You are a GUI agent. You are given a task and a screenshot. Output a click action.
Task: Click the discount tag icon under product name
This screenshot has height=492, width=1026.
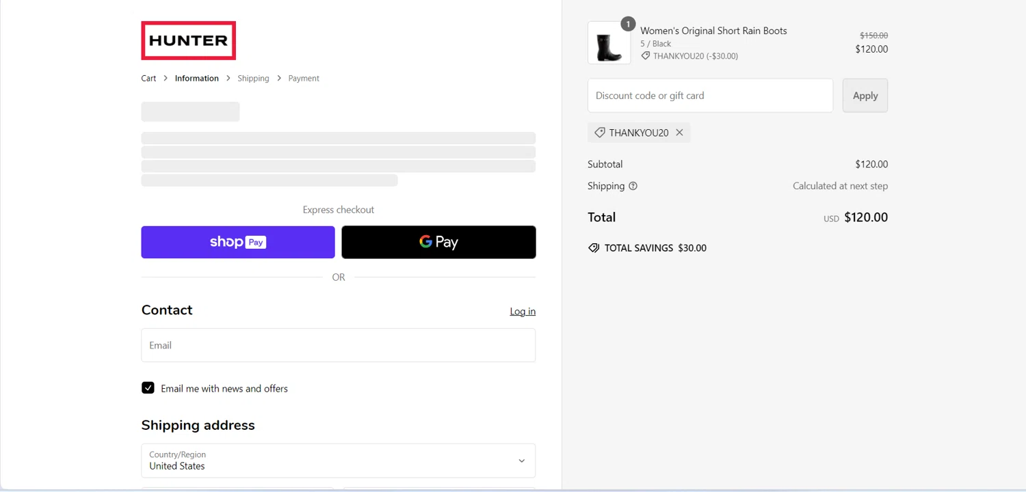point(645,56)
